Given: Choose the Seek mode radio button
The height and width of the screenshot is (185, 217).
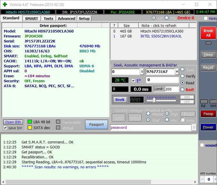Looking at the screenshot, I should (183, 69).
